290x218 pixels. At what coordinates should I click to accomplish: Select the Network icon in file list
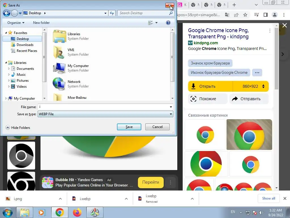pyautogui.click(x=59, y=84)
